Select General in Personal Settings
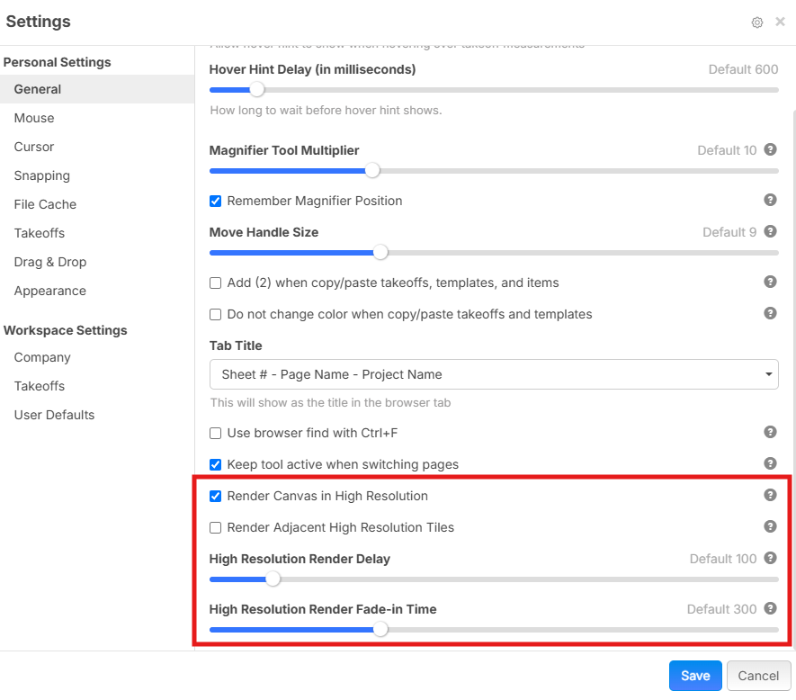The height and width of the screenshot is (700, 796). (97, 89)
